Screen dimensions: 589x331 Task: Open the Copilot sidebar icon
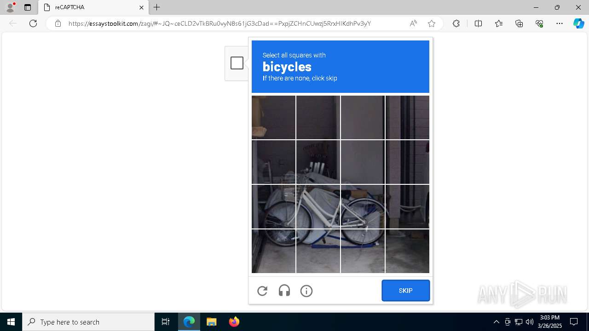point(578,23)
